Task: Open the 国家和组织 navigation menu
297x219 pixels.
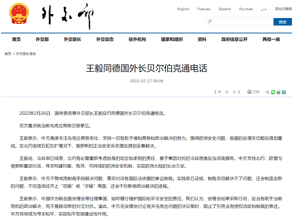Action: coord(172,39)
